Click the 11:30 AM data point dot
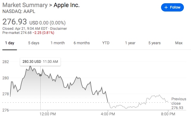The image size is (191, 118). 41,75
